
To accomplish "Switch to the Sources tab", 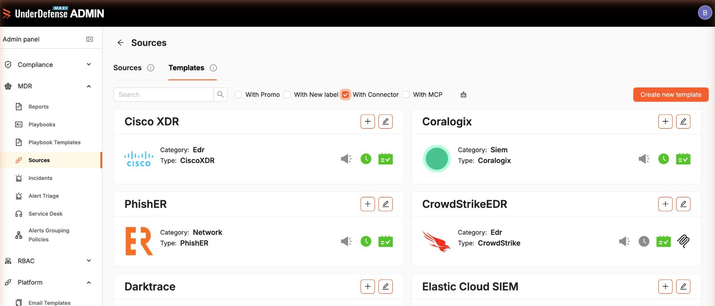I will tap(127, 68).
